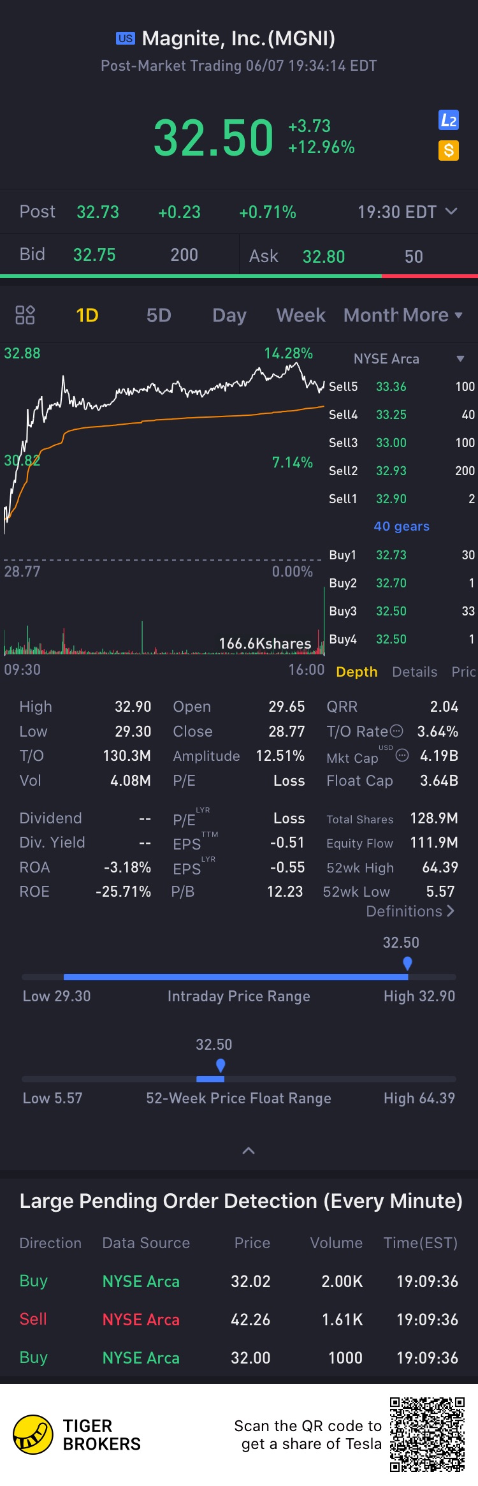Tap the Scan the QR code text

308,1435
